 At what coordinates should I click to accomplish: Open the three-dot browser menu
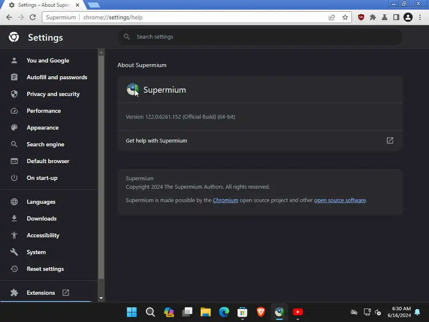[420, 17]
